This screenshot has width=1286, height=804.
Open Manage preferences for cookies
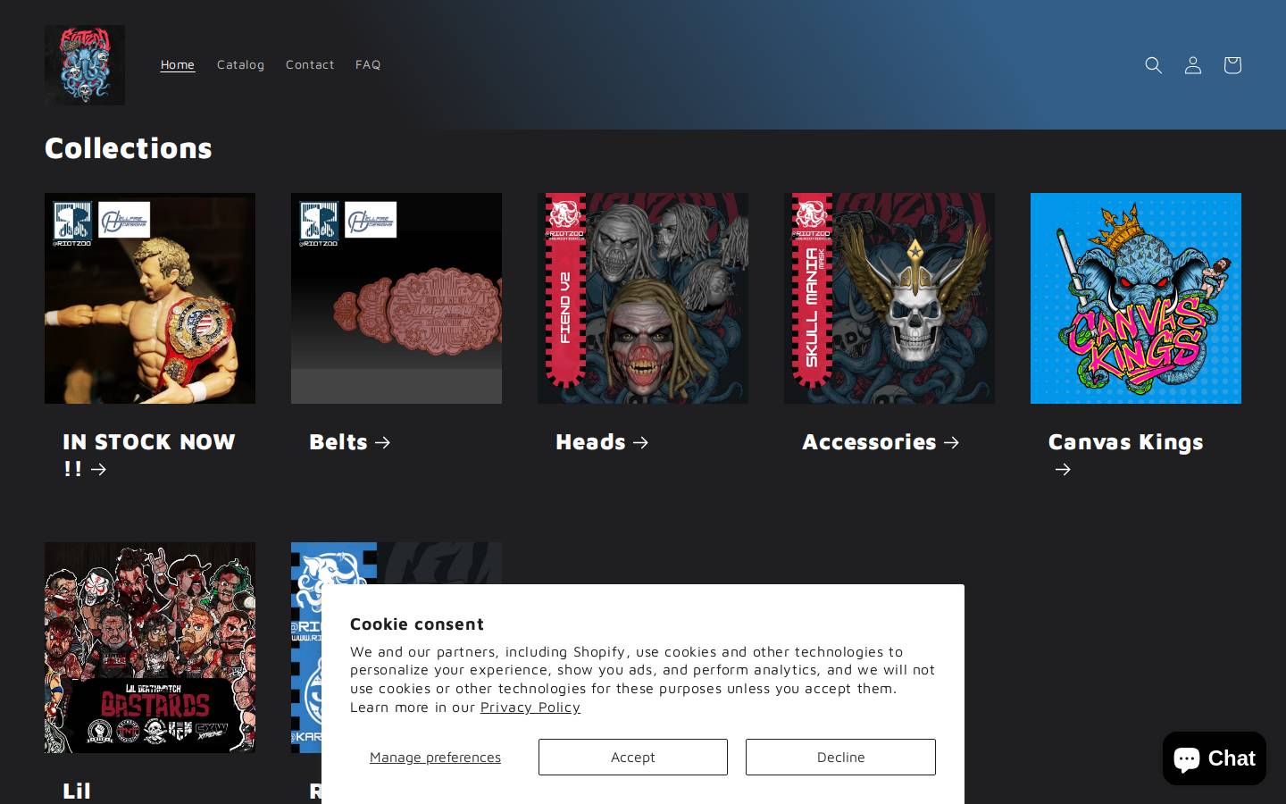435,757
